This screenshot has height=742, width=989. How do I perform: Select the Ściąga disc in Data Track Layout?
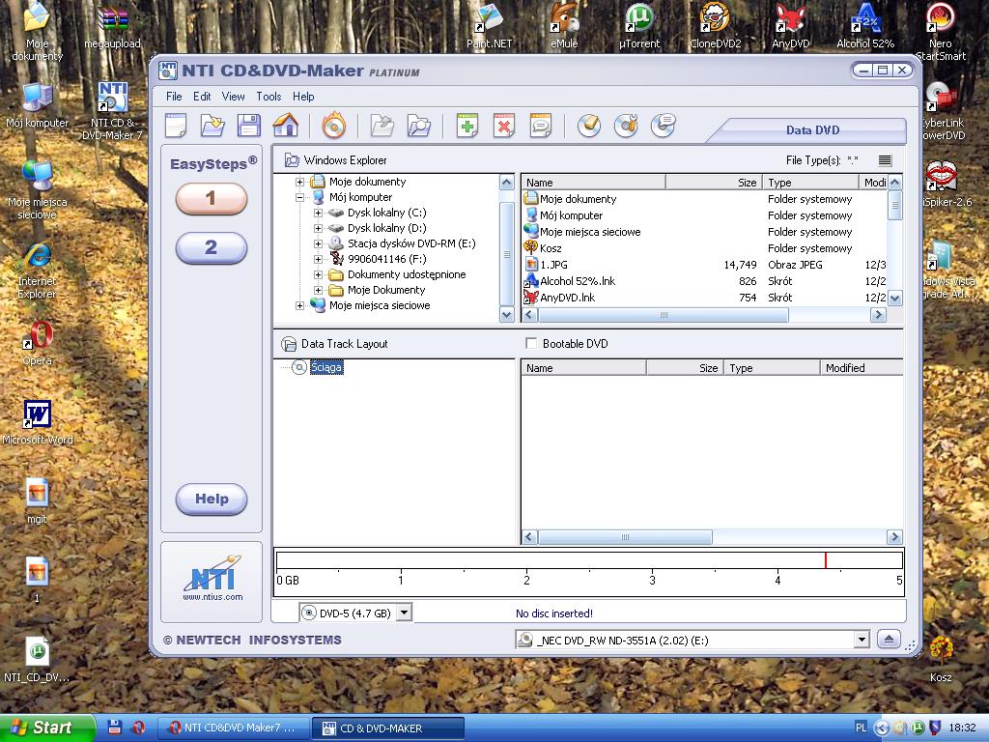pos(326,367)
